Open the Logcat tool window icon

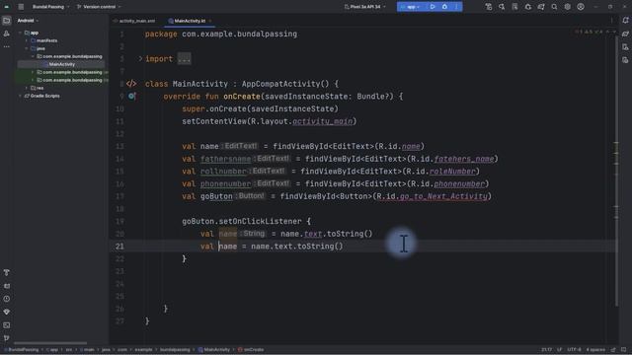click(x=7, y=286)
